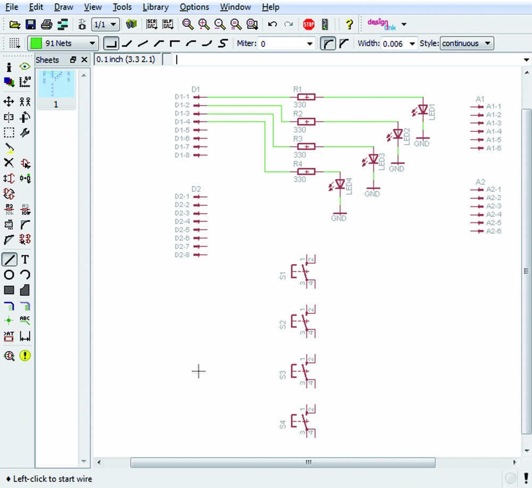Image resolution: width=532 pixels, height=488 pixels.
Task: Open the Grid settings icon
Action: click(14, 44)
